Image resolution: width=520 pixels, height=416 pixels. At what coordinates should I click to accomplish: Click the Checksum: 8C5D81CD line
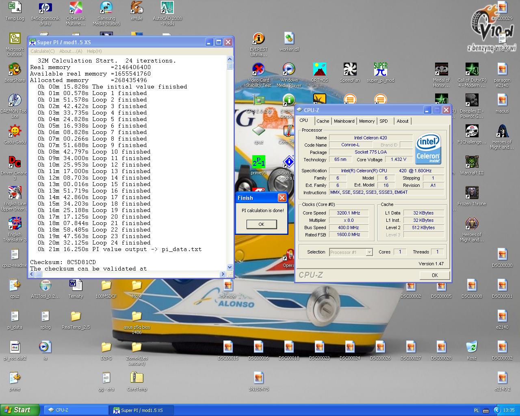click(x=63, y=262)
